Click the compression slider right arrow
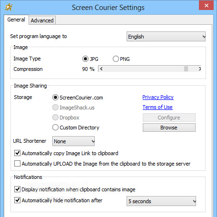This screenshot has width=217, height=217. pos(199,69)
